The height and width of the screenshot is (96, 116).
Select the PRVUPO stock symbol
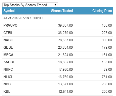tap(10, 25)
